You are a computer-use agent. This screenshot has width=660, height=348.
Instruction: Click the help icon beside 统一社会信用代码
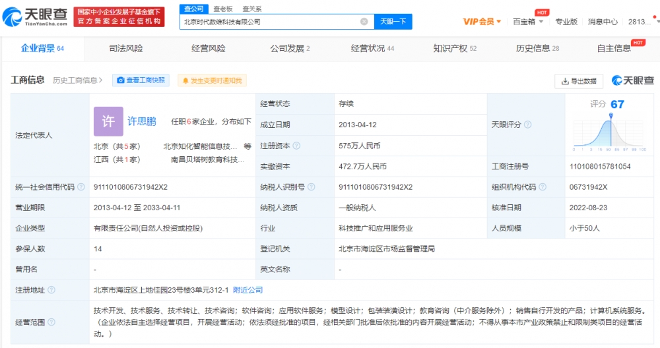tap(81, 187)
